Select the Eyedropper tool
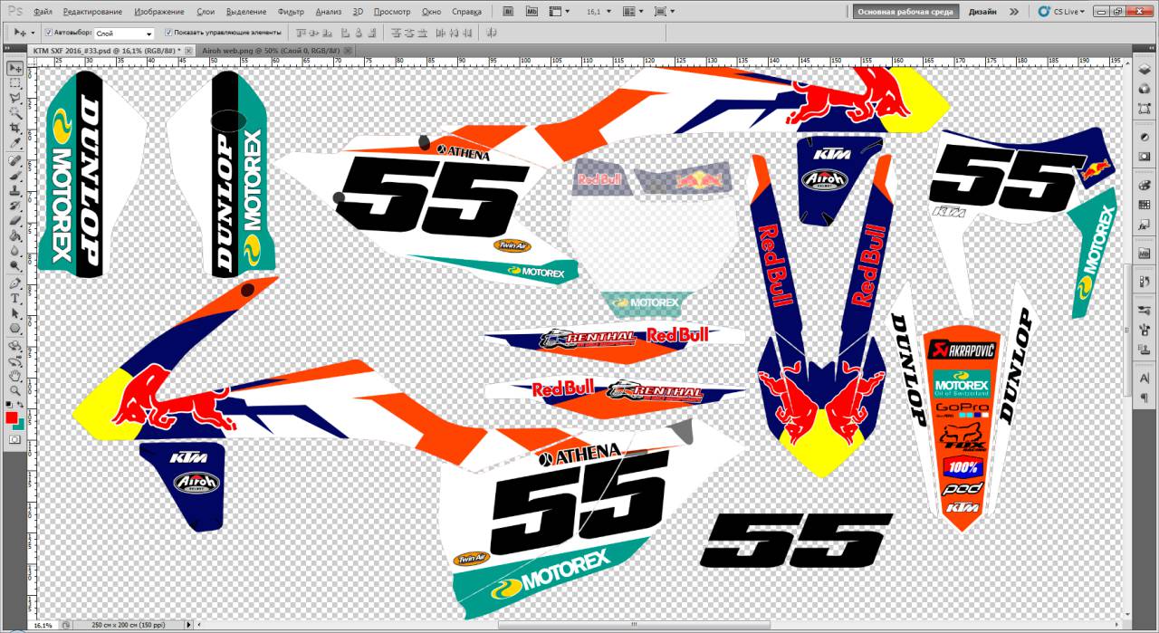Screen dimensions: 1159x633 point(15,144)
